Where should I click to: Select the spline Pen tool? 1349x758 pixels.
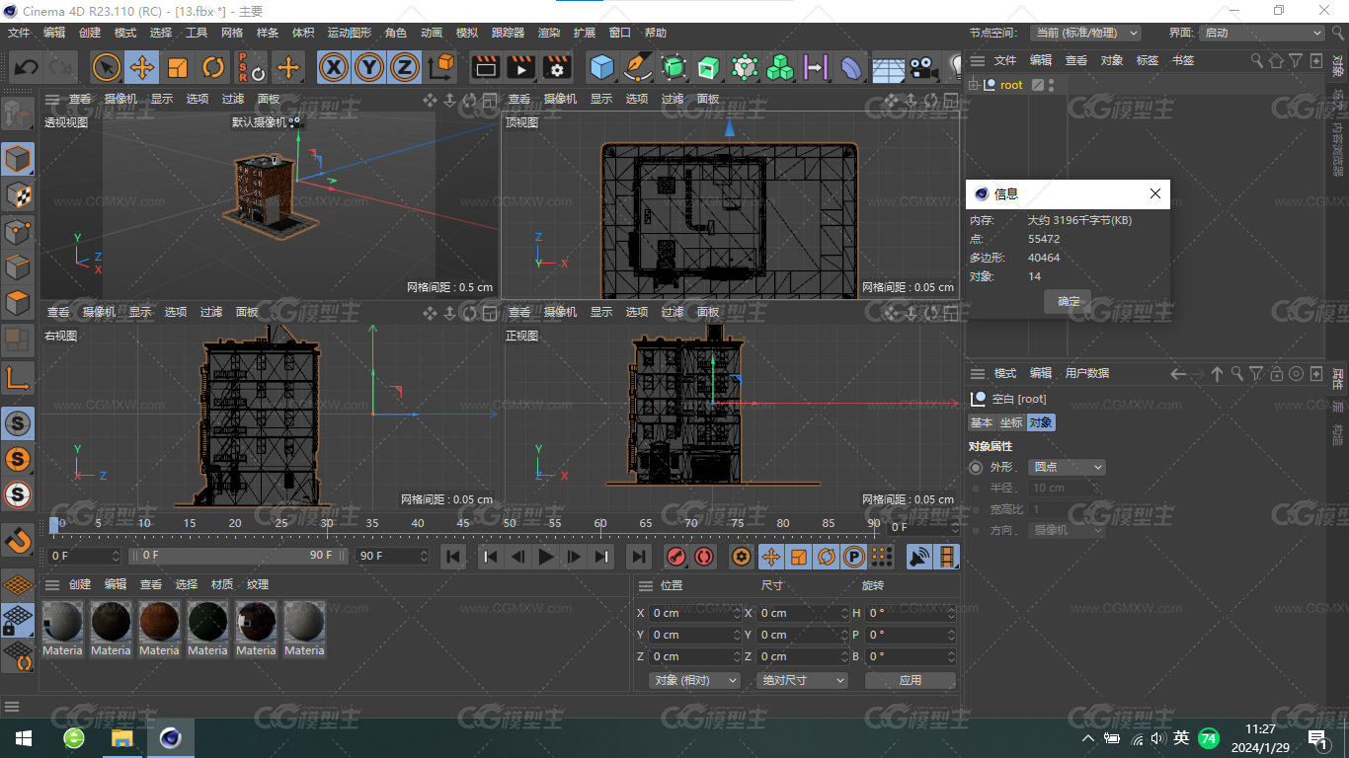[638, 67]
